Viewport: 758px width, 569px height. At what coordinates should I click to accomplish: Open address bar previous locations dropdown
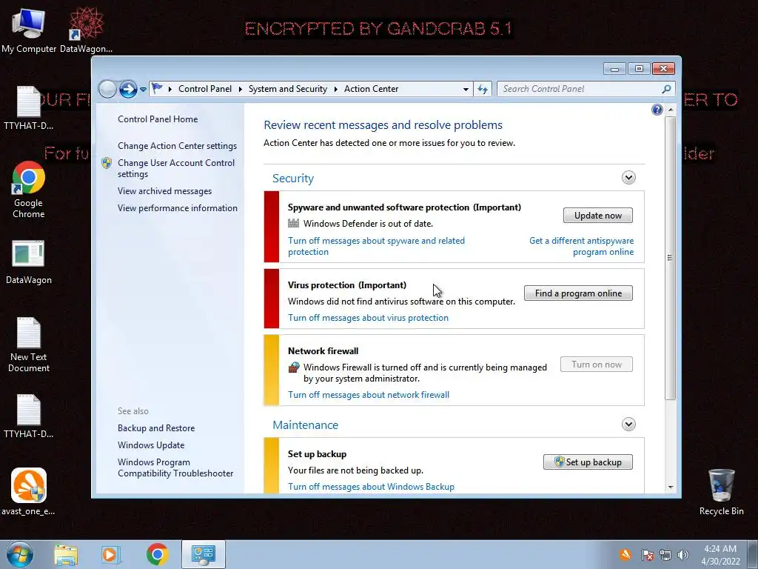(466, 90)
